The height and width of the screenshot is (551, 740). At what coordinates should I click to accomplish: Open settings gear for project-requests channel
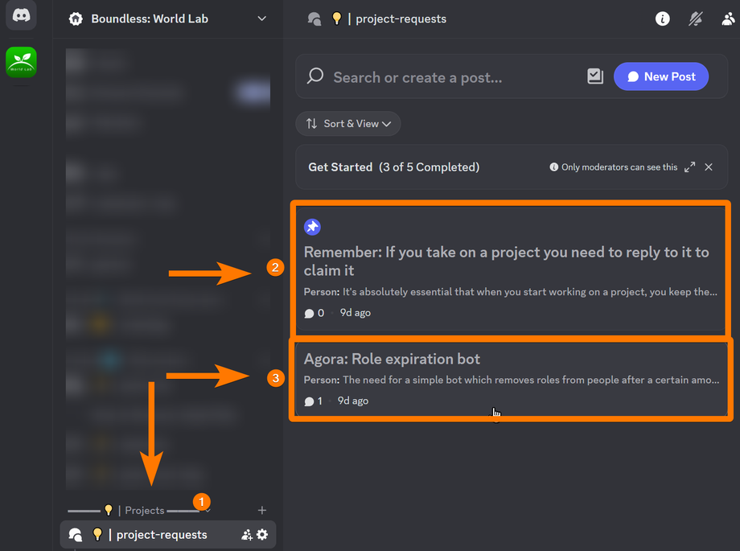(263, 534)
